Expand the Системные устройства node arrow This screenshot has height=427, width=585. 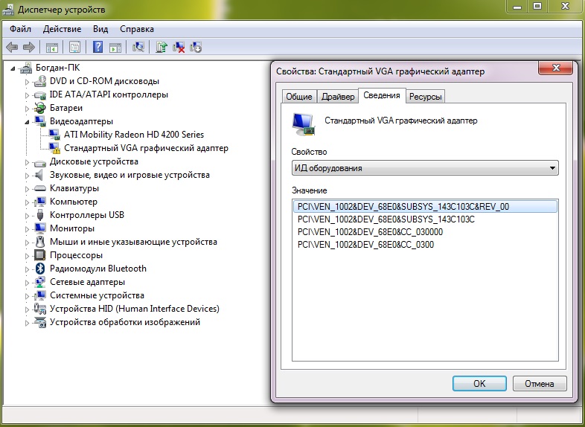coord(27,296)
